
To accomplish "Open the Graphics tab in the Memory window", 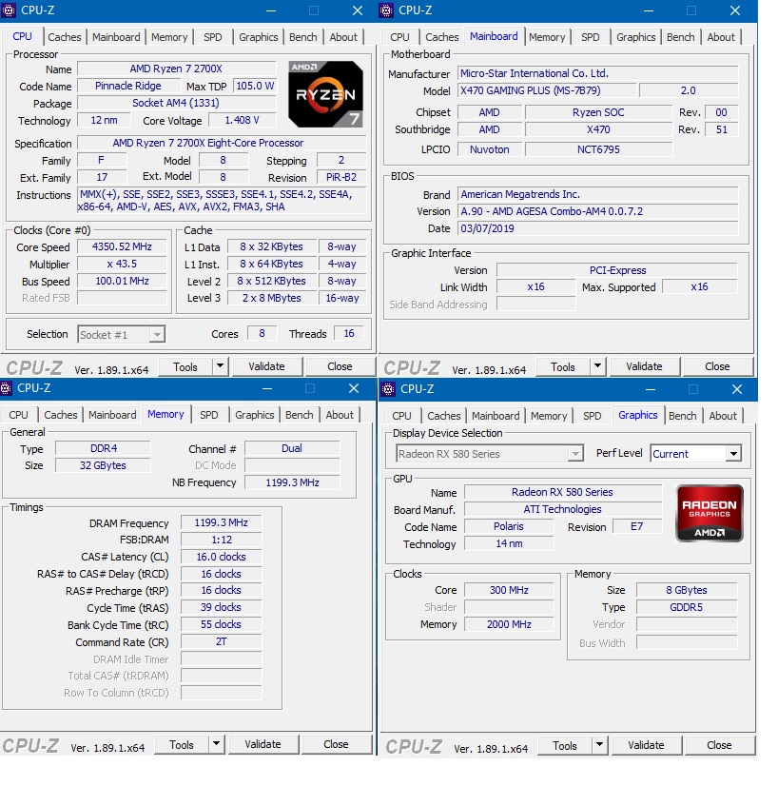I will 254,415.
